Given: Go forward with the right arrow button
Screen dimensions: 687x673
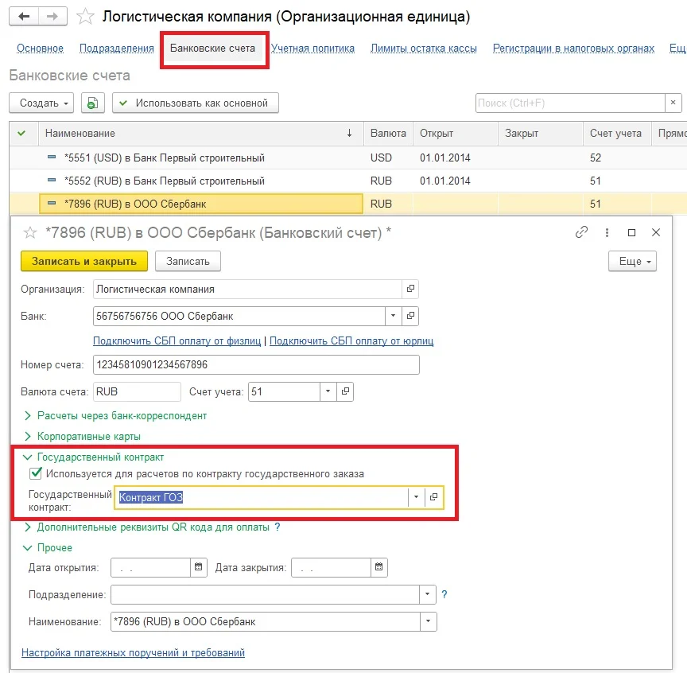Looking at the screenshot, I should [x=52, y=17].
